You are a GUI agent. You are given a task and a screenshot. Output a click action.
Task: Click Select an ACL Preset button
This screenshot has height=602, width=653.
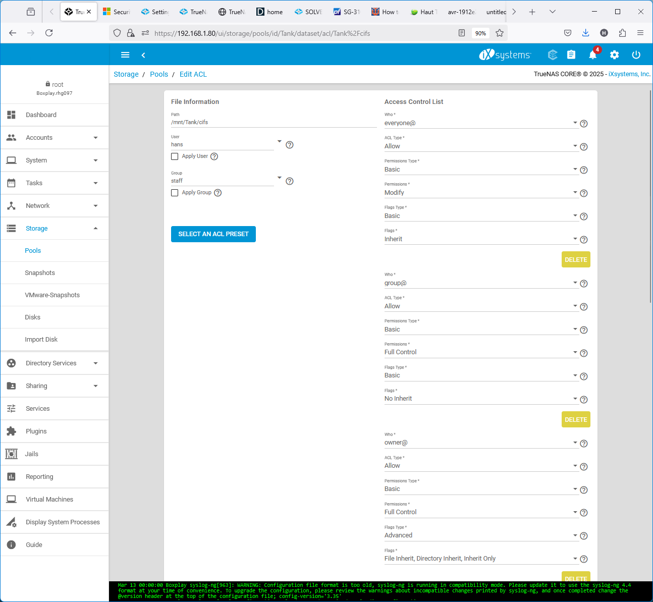[213, 234]
